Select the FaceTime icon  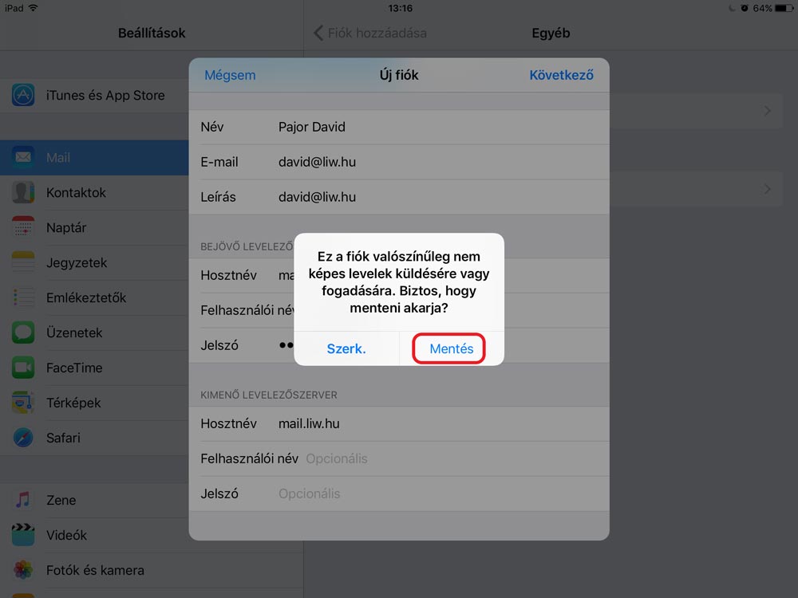tap(23, 368)
